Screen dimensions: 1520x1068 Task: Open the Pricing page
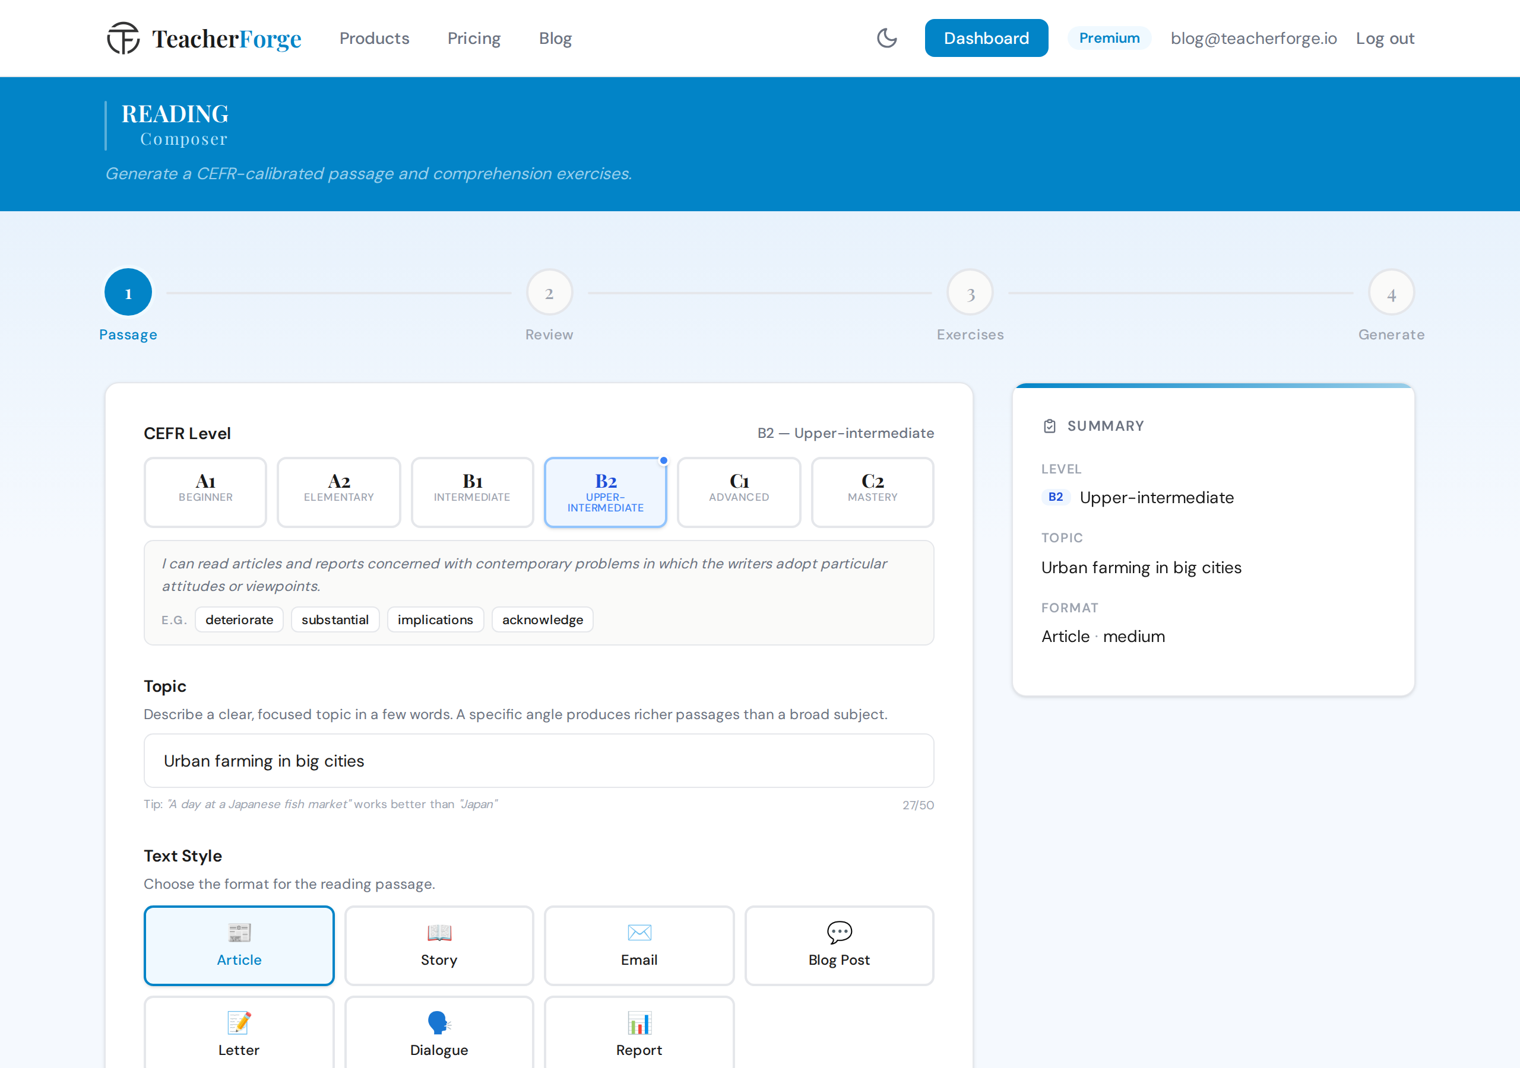[x=474, y=39]
